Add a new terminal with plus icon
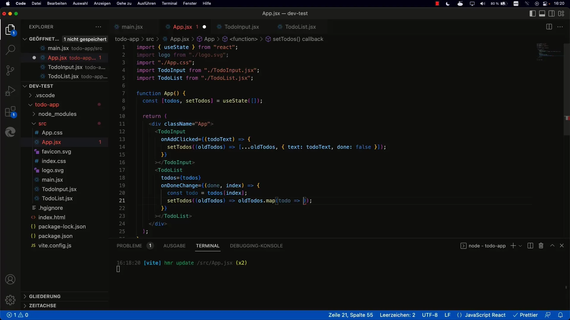The width and height of the screenshot is (570, 320). (513, 246)
